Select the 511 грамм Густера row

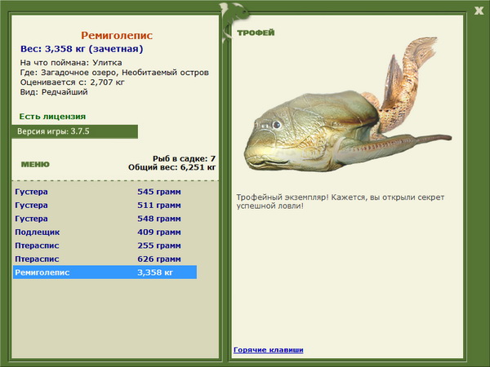pyautogui.click(x=105, y=205)
